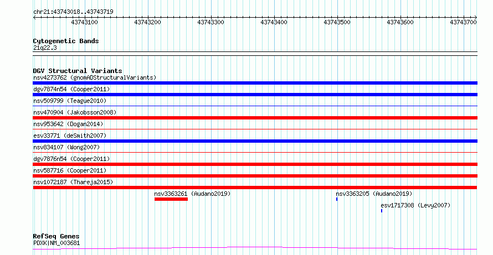
Task: Open the nsv587716 (Cooper2011) label
Action: [70, 170]
